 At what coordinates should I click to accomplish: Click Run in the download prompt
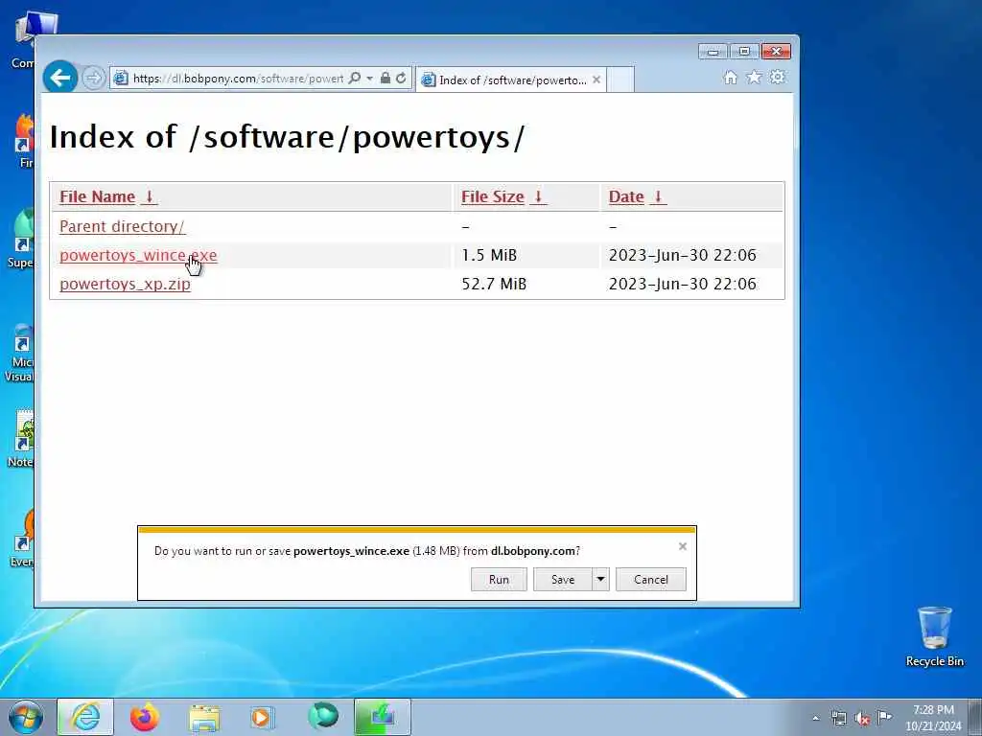499,580
